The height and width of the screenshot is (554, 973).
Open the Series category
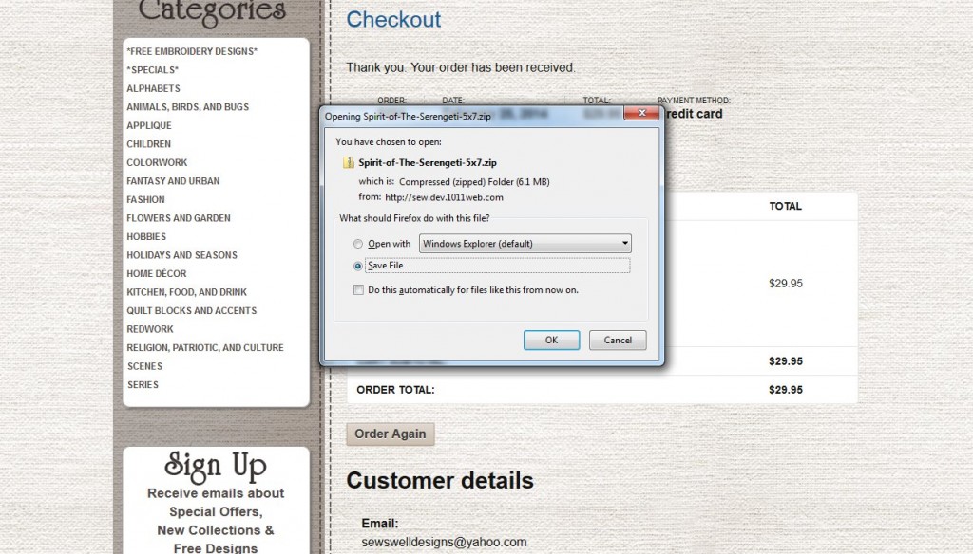[143, 385]
